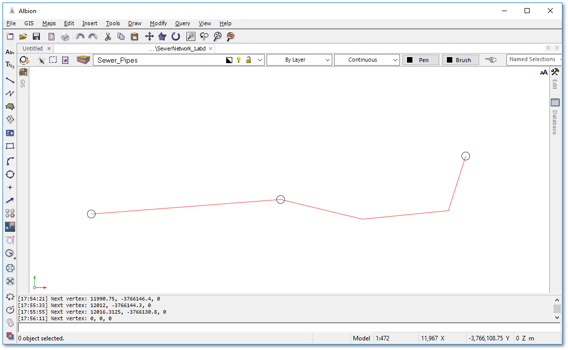Screen dimensions: 568x350
Task: Select the Polyline drawing tool
Action: [10, 93]
